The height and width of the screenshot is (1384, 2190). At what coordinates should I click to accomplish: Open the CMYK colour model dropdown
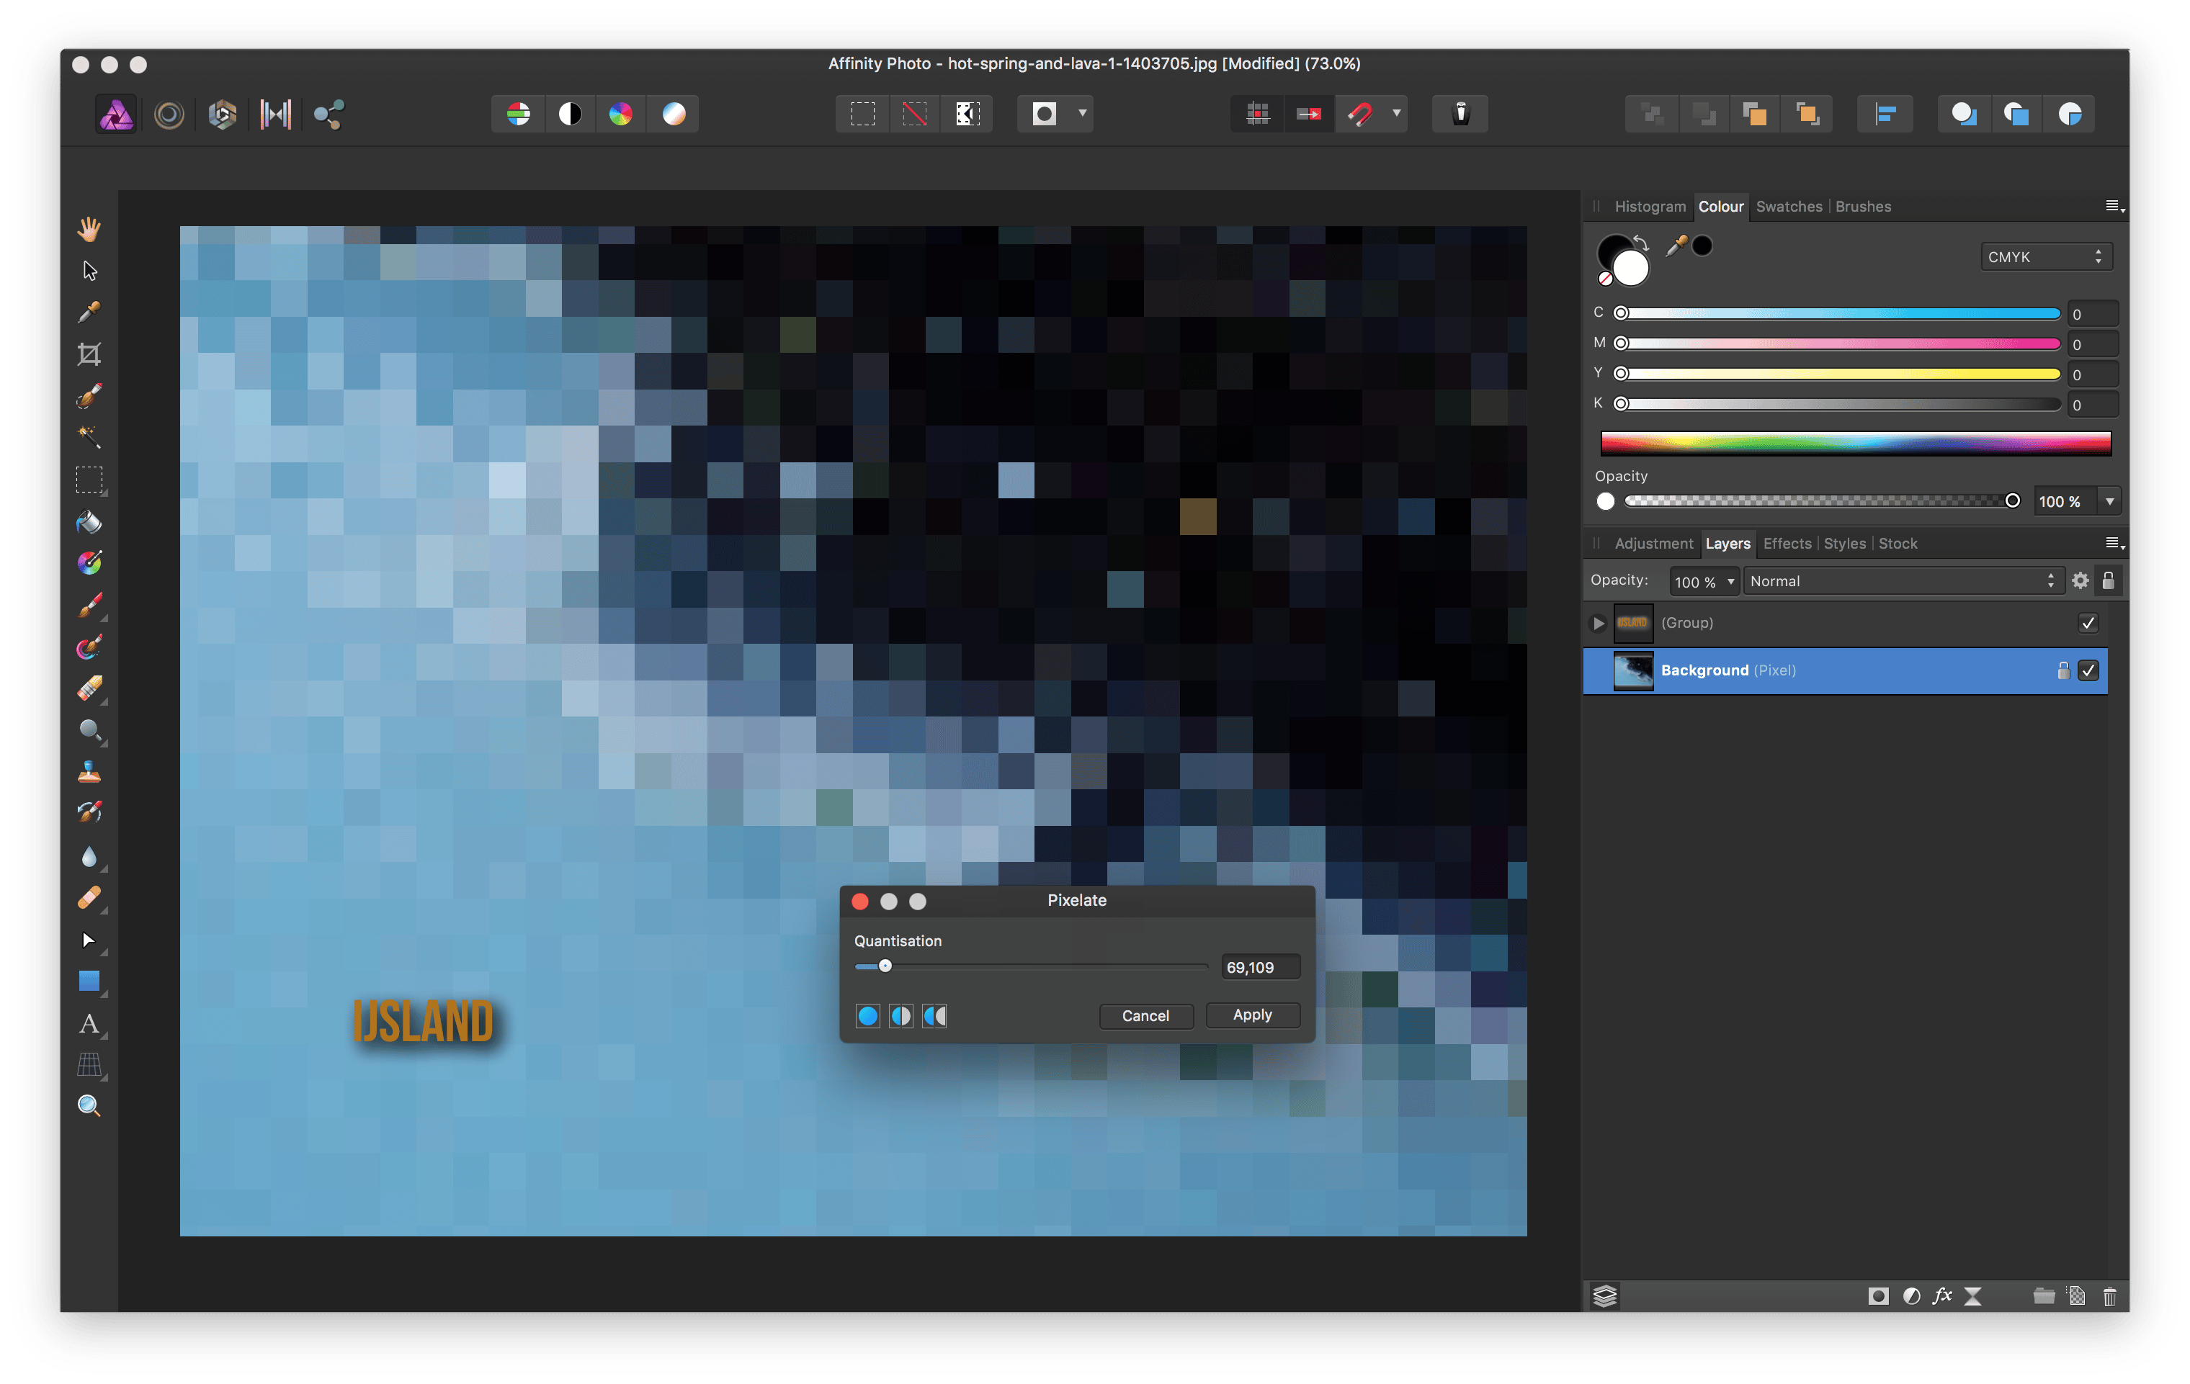[2045, 257]
